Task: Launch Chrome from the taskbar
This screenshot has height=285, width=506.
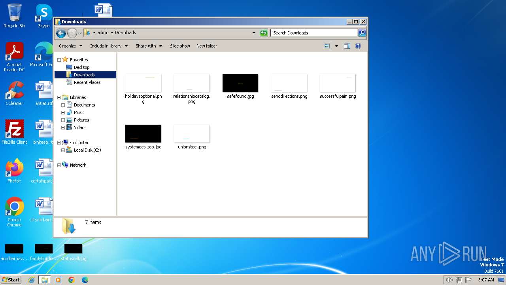Action: click(71, 280)
